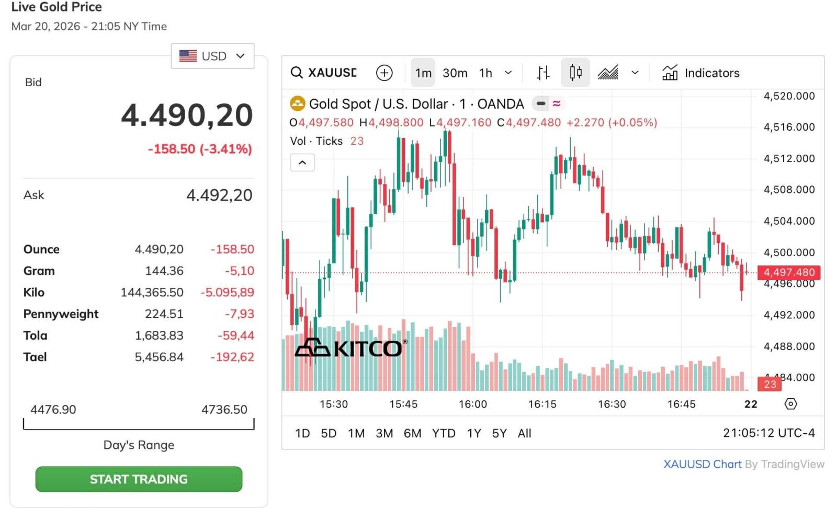Toggle the 30m timeframe button
This screenshot has height=509, width=837.
455,73
